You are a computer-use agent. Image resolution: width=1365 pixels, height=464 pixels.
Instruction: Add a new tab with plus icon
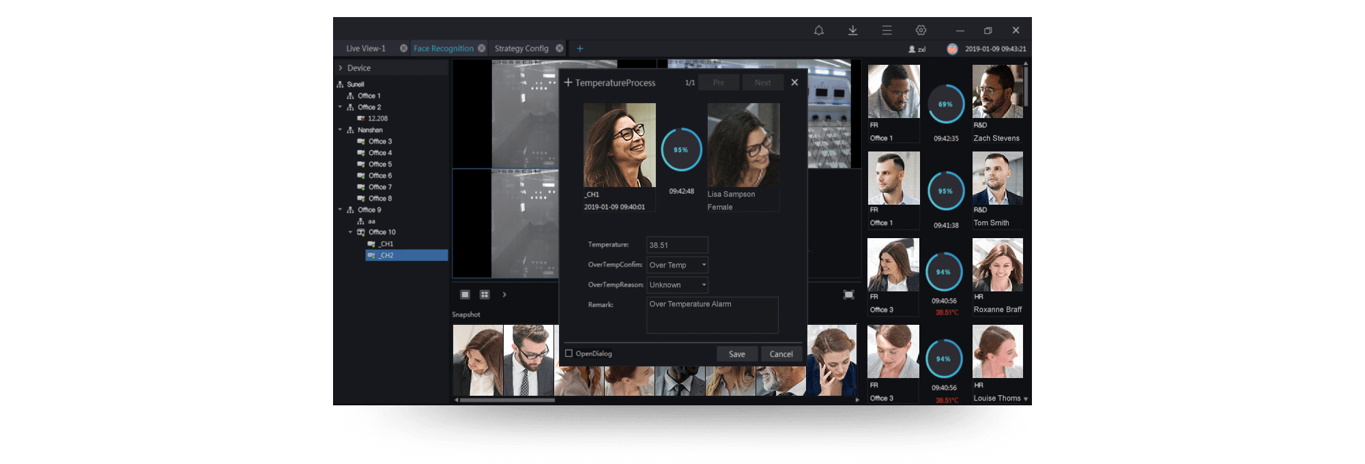pyautogui.click(x=580, y=48)
